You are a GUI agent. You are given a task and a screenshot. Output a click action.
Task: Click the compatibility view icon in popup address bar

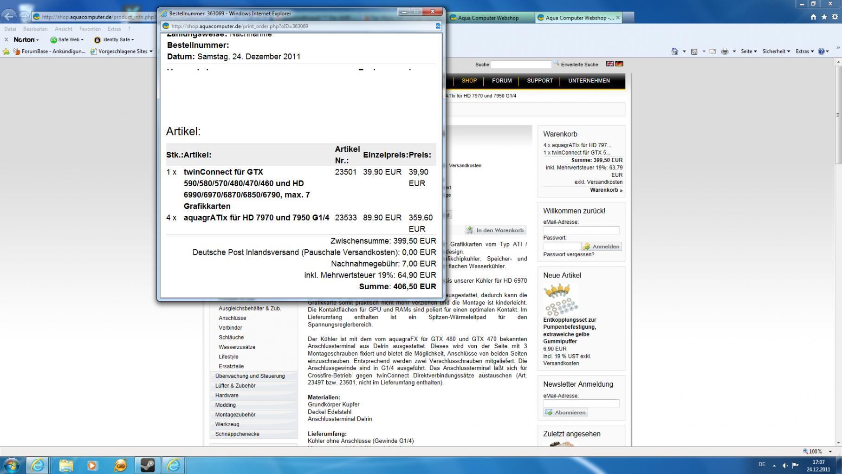click(438, 26)
